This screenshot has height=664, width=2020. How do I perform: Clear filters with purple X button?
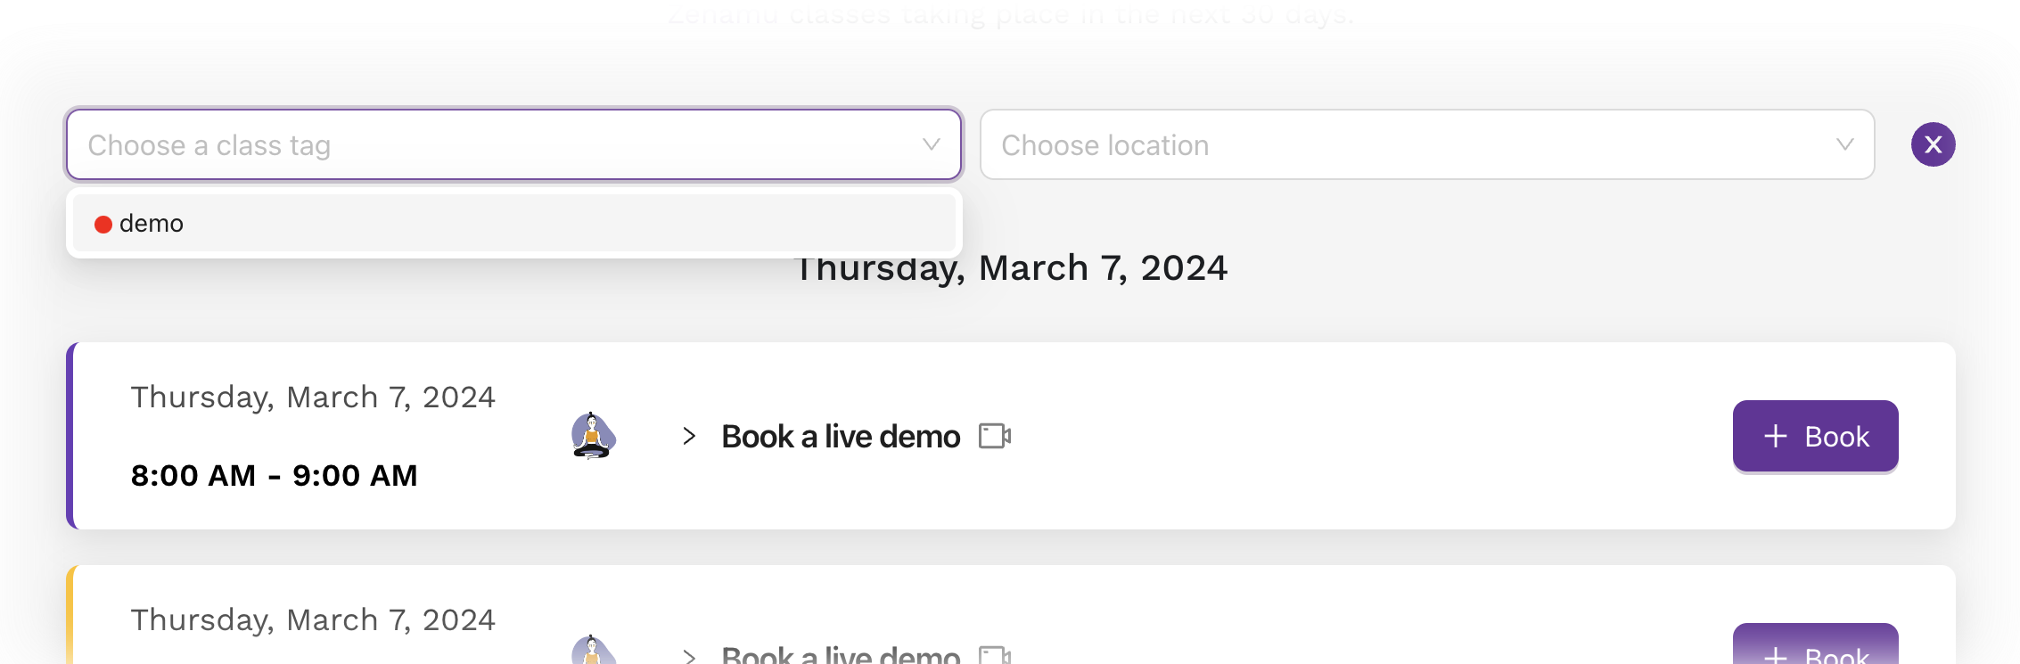1933,144
